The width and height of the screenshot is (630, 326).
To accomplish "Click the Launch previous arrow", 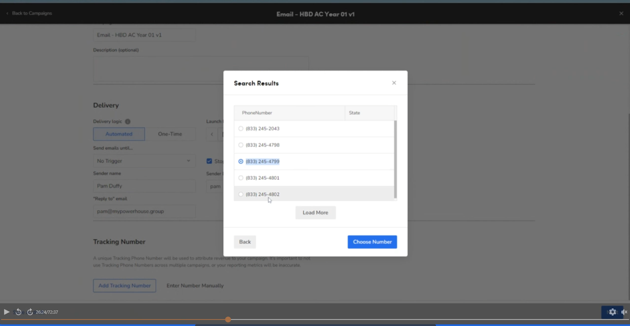I will coord(212,134).
